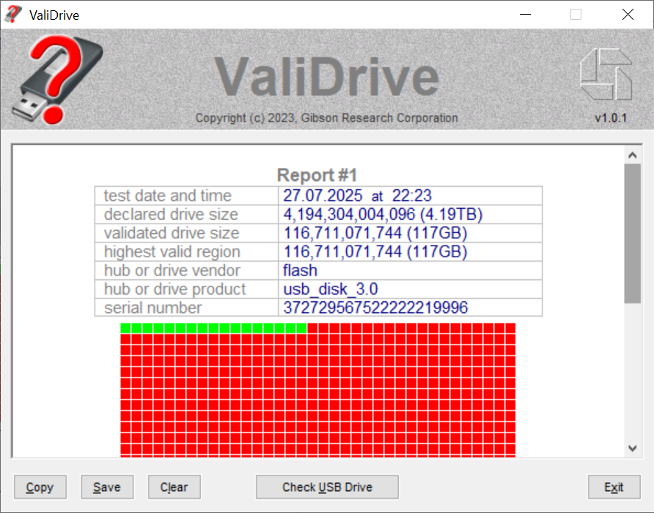
Task: Minimize the ValiDrive window
Action: click(x=525, y=15)
